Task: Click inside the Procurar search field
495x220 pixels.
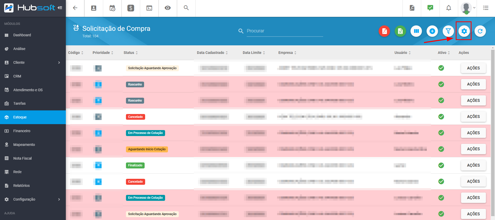Action: pyautogui.click(x=285, y=31)
